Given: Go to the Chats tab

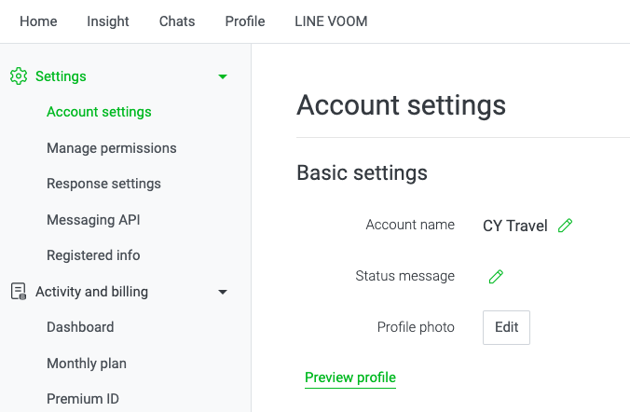Looking at the screenshot, I should (x=177, y=21).
